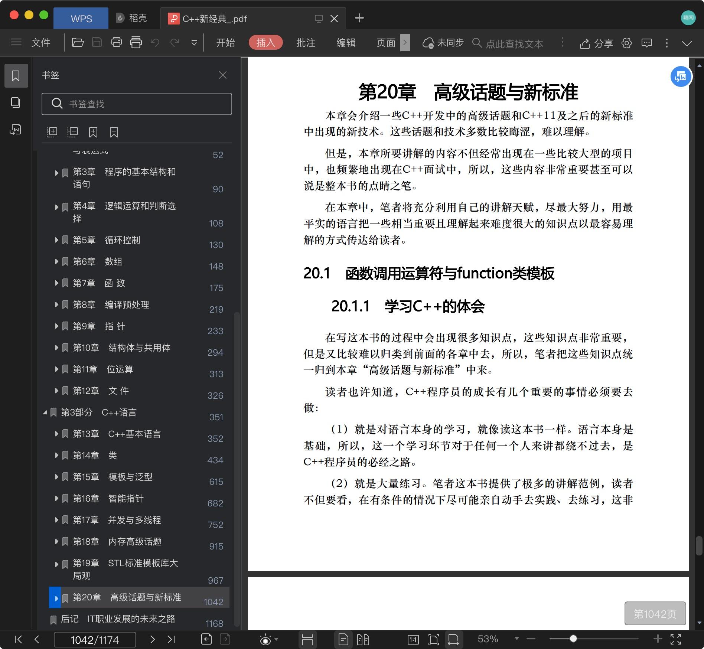
Task: Go to the first page
Action: 18,639
